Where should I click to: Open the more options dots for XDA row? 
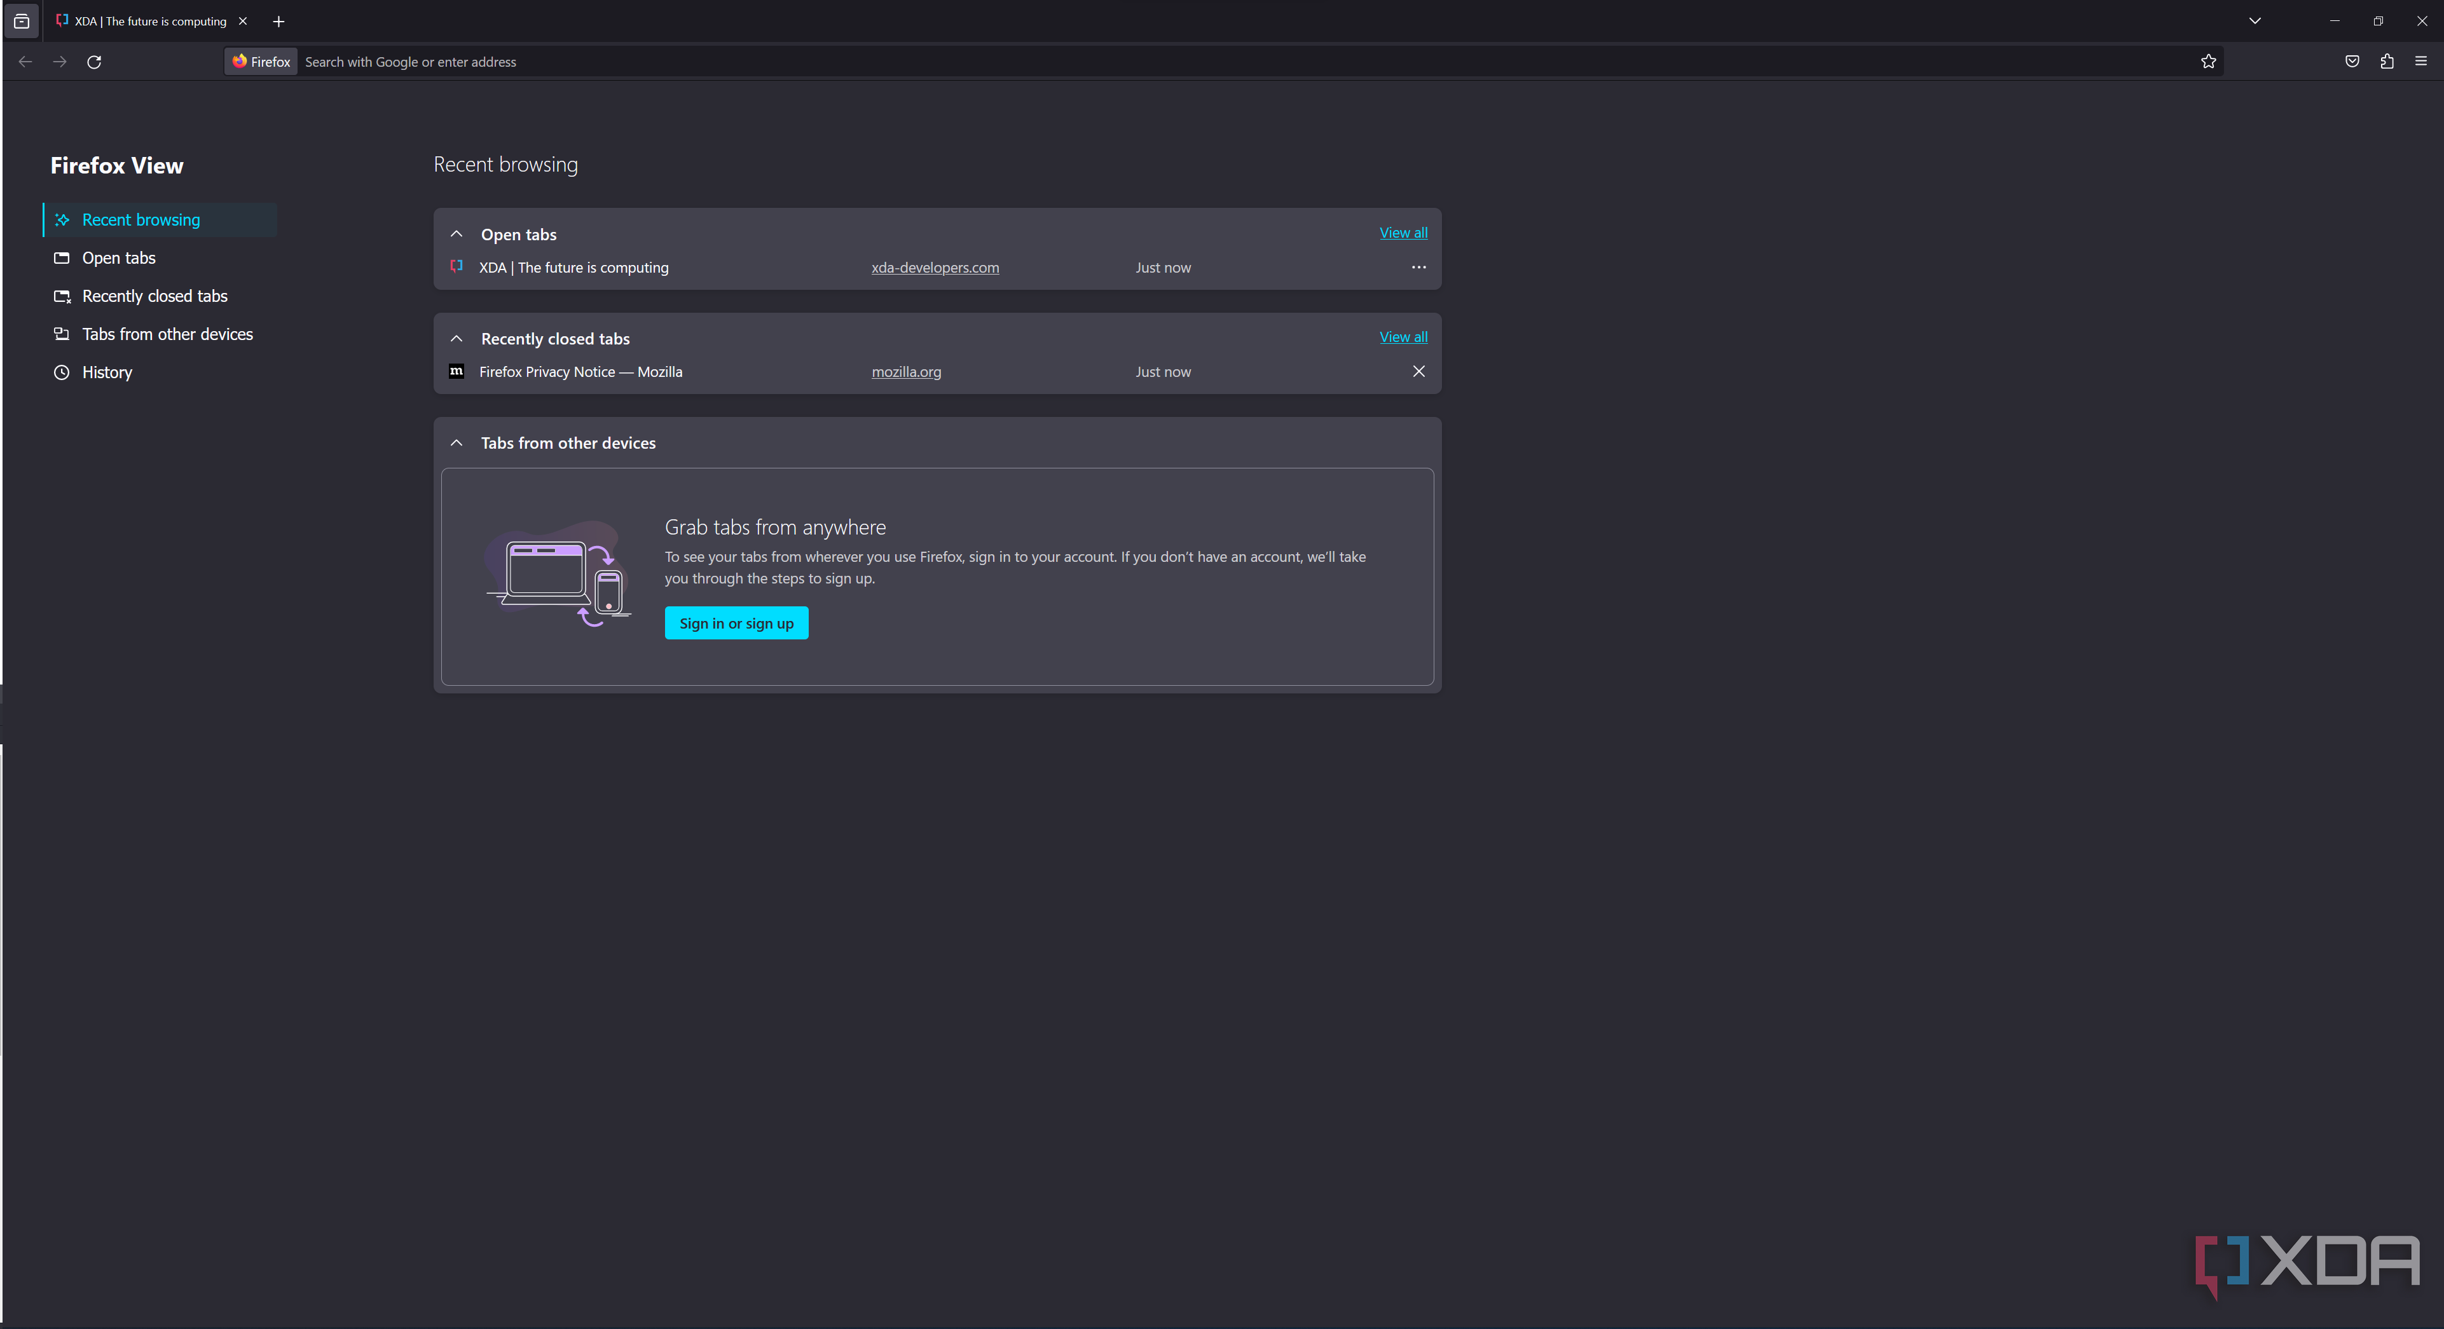(x=1418, y=268)
